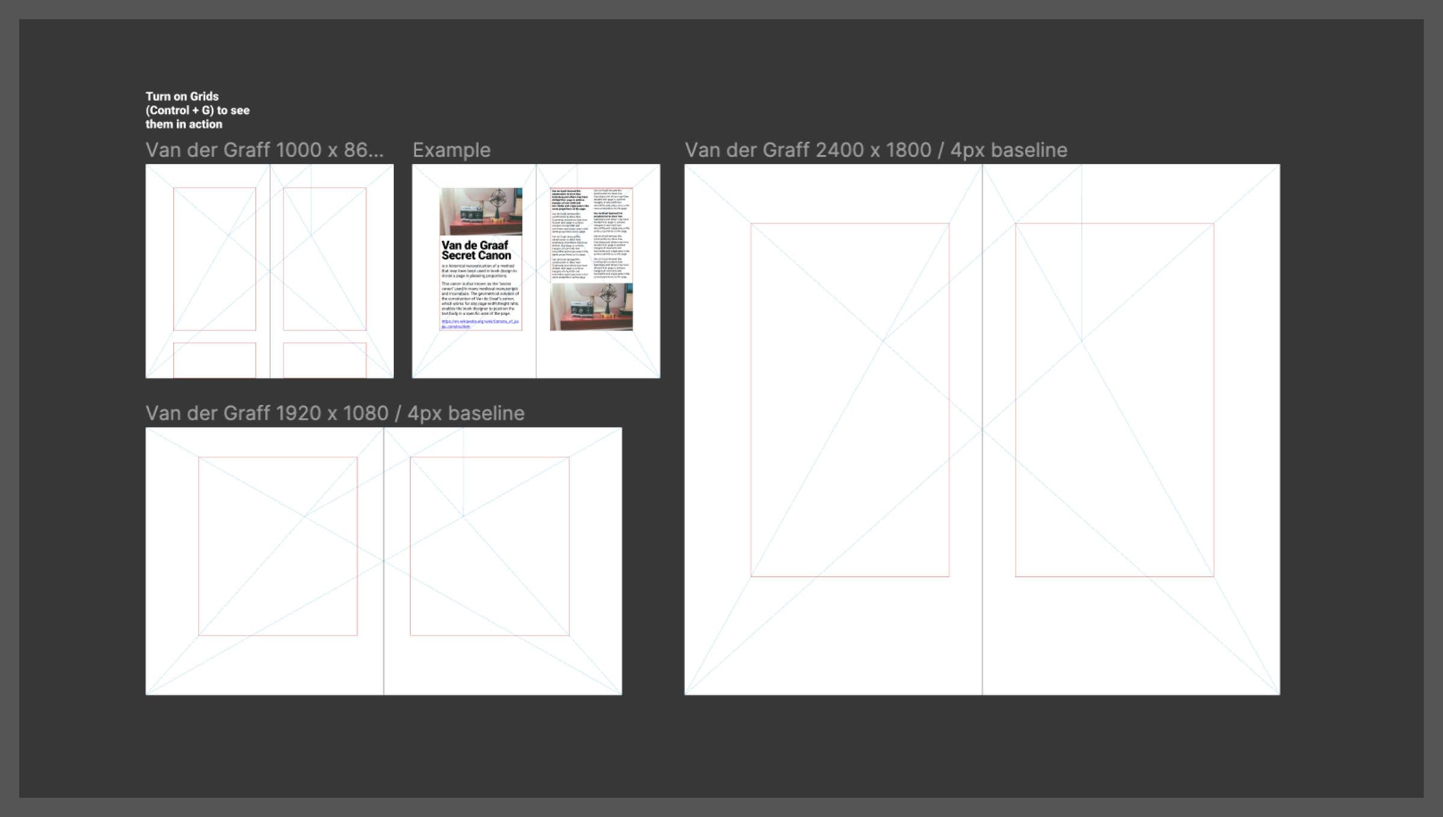
Task: Click the two-column body text in Example
Action: coord(590,234)
